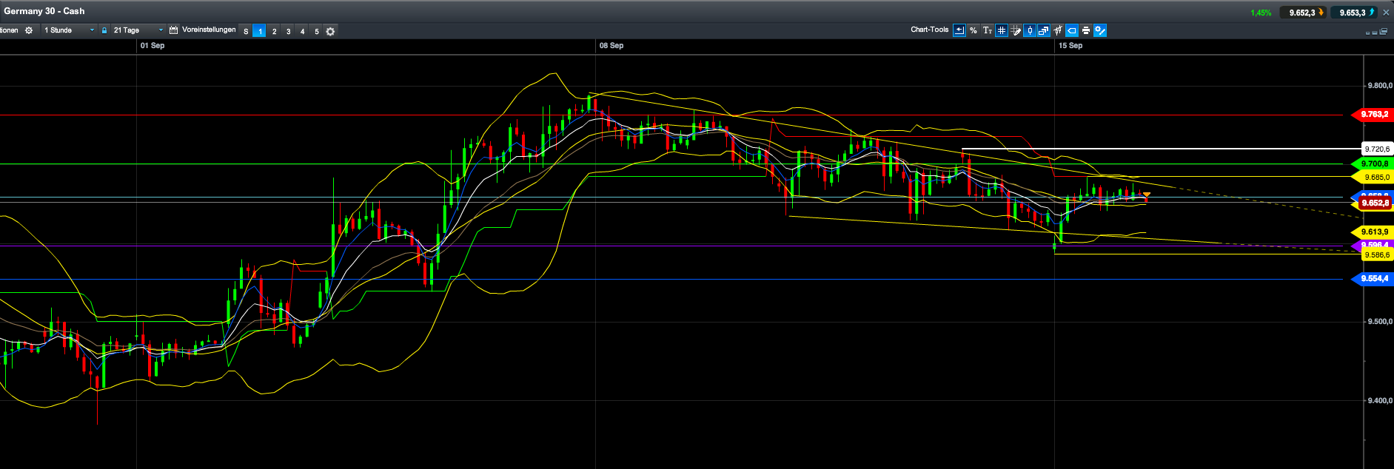Select the grid edit pencil tool

1016,30
